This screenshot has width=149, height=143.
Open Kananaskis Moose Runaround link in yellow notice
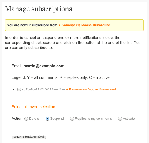(84, 25)
